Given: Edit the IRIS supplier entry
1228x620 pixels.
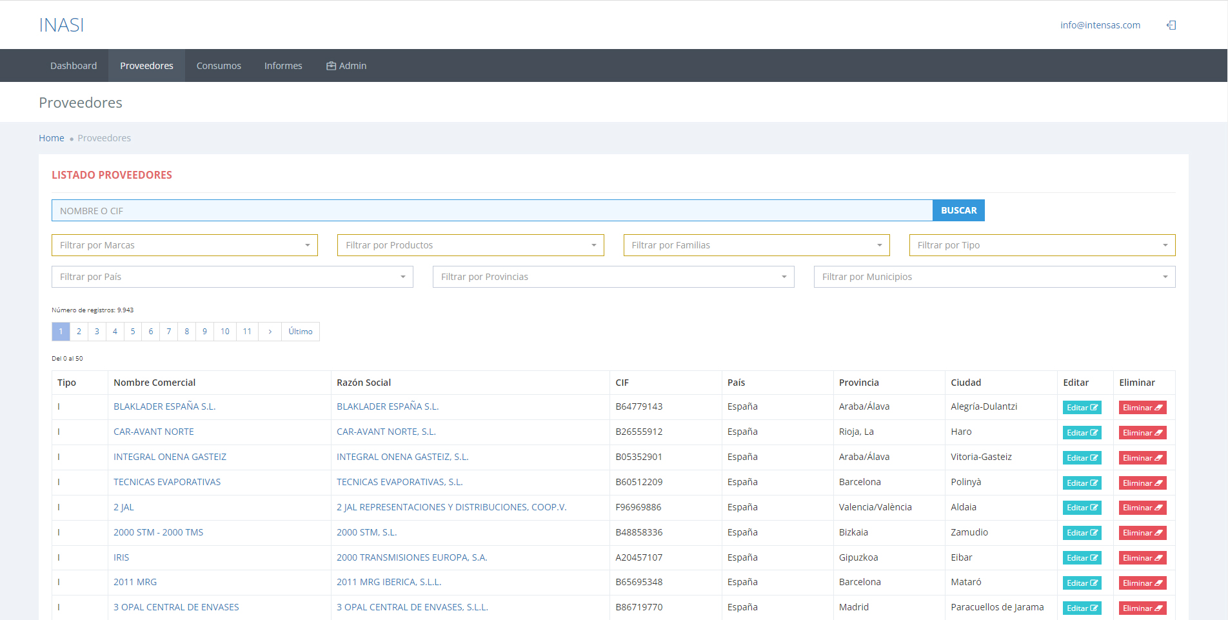Looking at the screenshot, I should 1082,559.
